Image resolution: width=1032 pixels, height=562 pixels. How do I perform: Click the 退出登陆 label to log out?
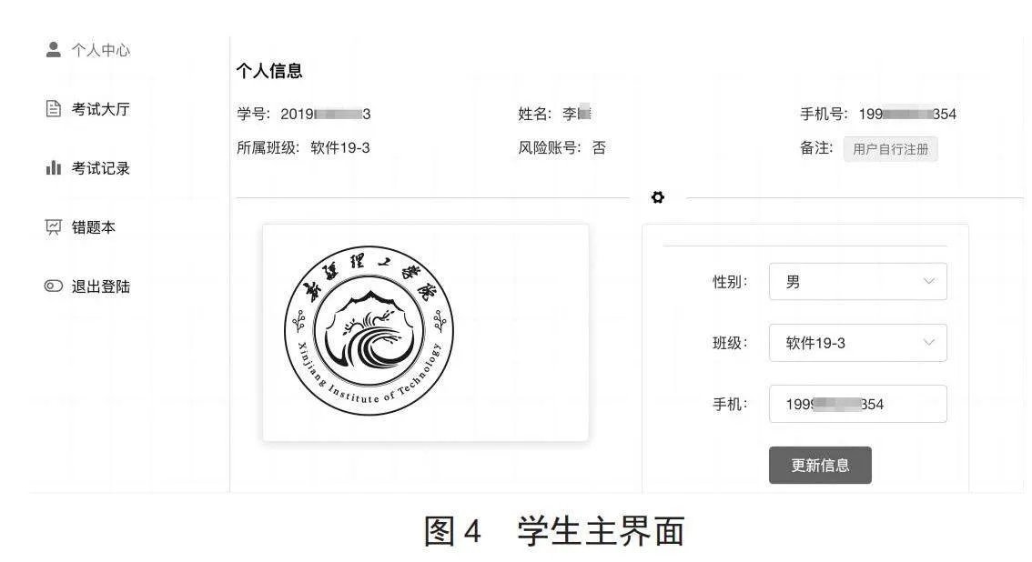(101, 286)
